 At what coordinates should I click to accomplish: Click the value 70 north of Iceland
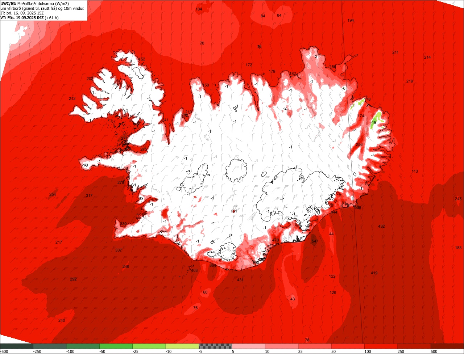[202, 43]
